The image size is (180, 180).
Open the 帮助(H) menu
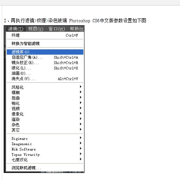tap(77, 29)
